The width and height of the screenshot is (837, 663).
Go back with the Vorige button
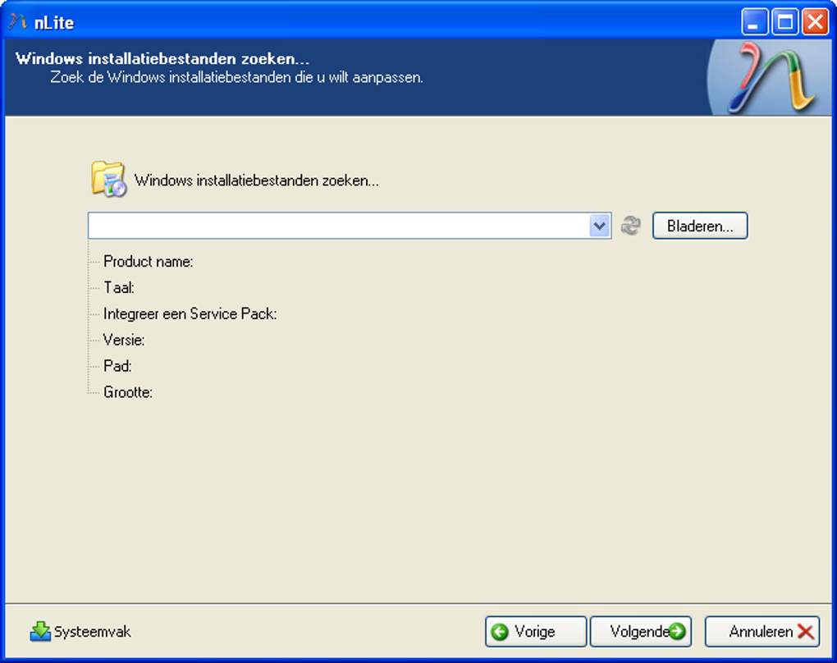tap(535, 632)
